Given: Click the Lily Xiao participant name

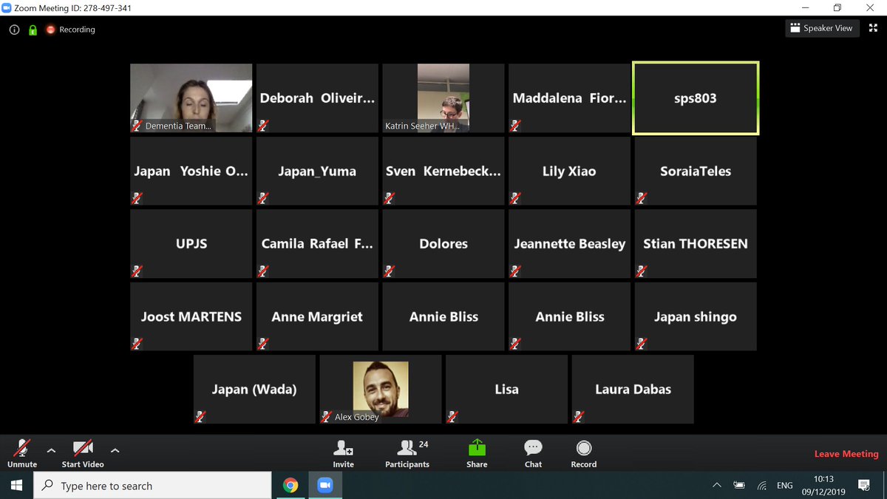Looking at the screenshot, I should pyautogui.click(x=569, y=172).
